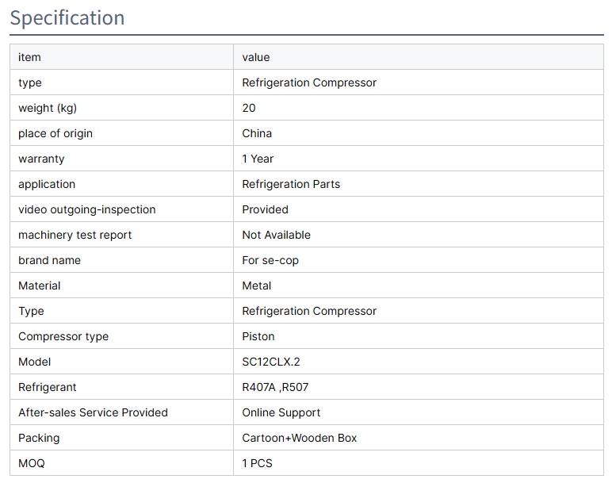Click the Specification heading
Screen dimensions: 612x483
tap(67, 17)
